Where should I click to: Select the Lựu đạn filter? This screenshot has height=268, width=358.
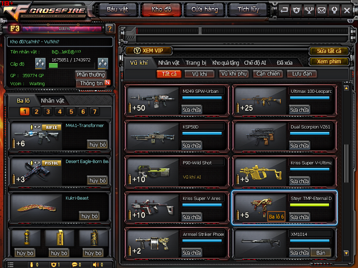302,74
